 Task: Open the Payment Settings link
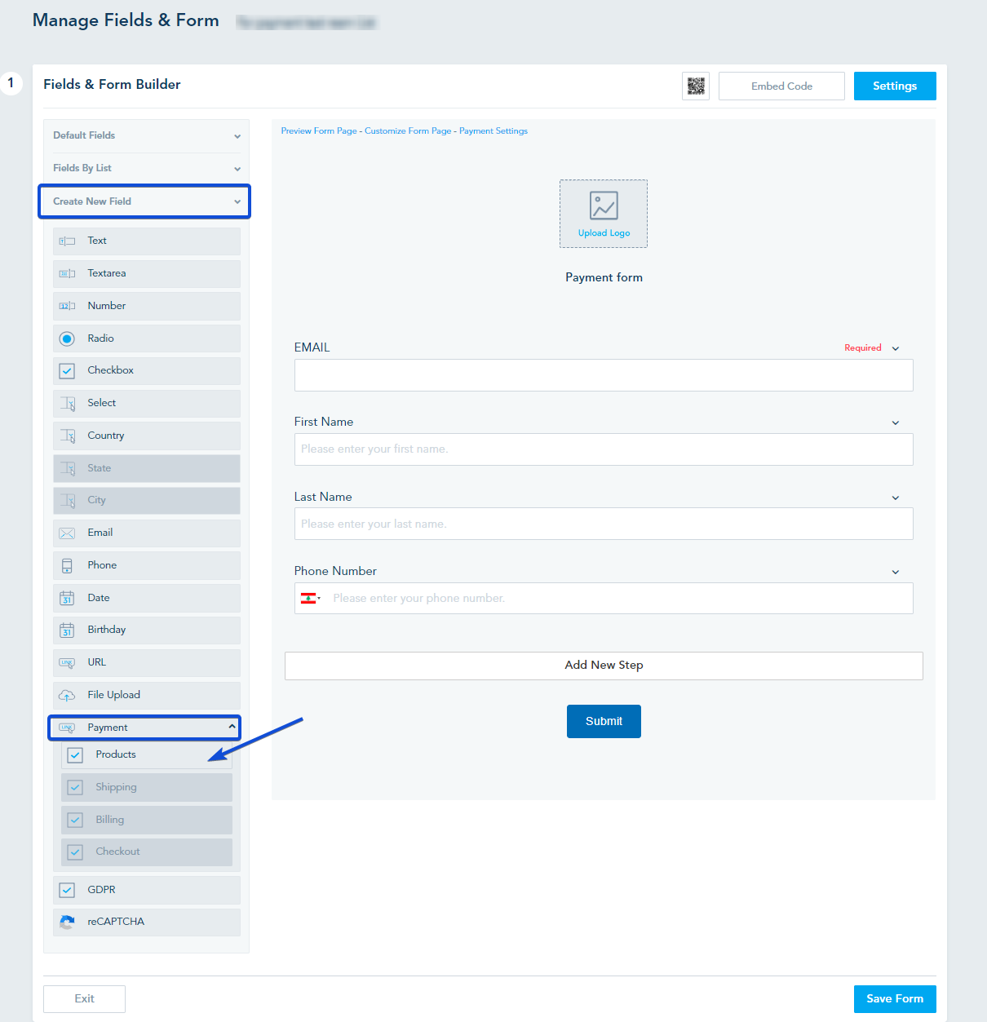point(493,131)
